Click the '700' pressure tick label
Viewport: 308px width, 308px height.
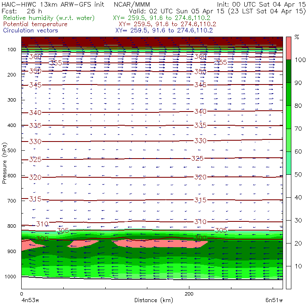coord(12,201)
